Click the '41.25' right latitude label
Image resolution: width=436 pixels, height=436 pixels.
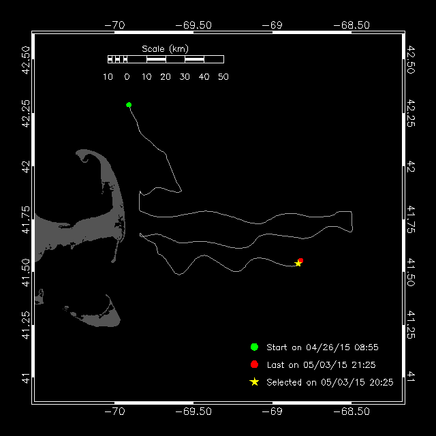(411, 325)
